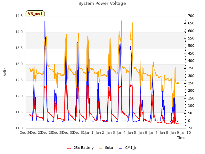Click the 700 right axis value
205x154 pixels.
tap(191, 16)
